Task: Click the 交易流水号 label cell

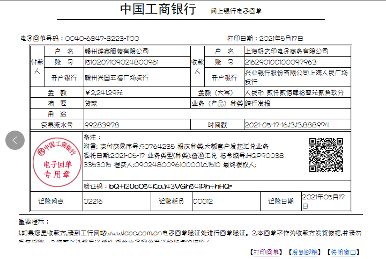Action: coord(57,125)
